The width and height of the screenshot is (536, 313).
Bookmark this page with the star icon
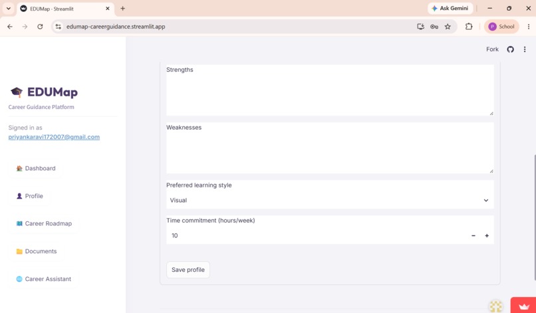[x=448, y=27]
